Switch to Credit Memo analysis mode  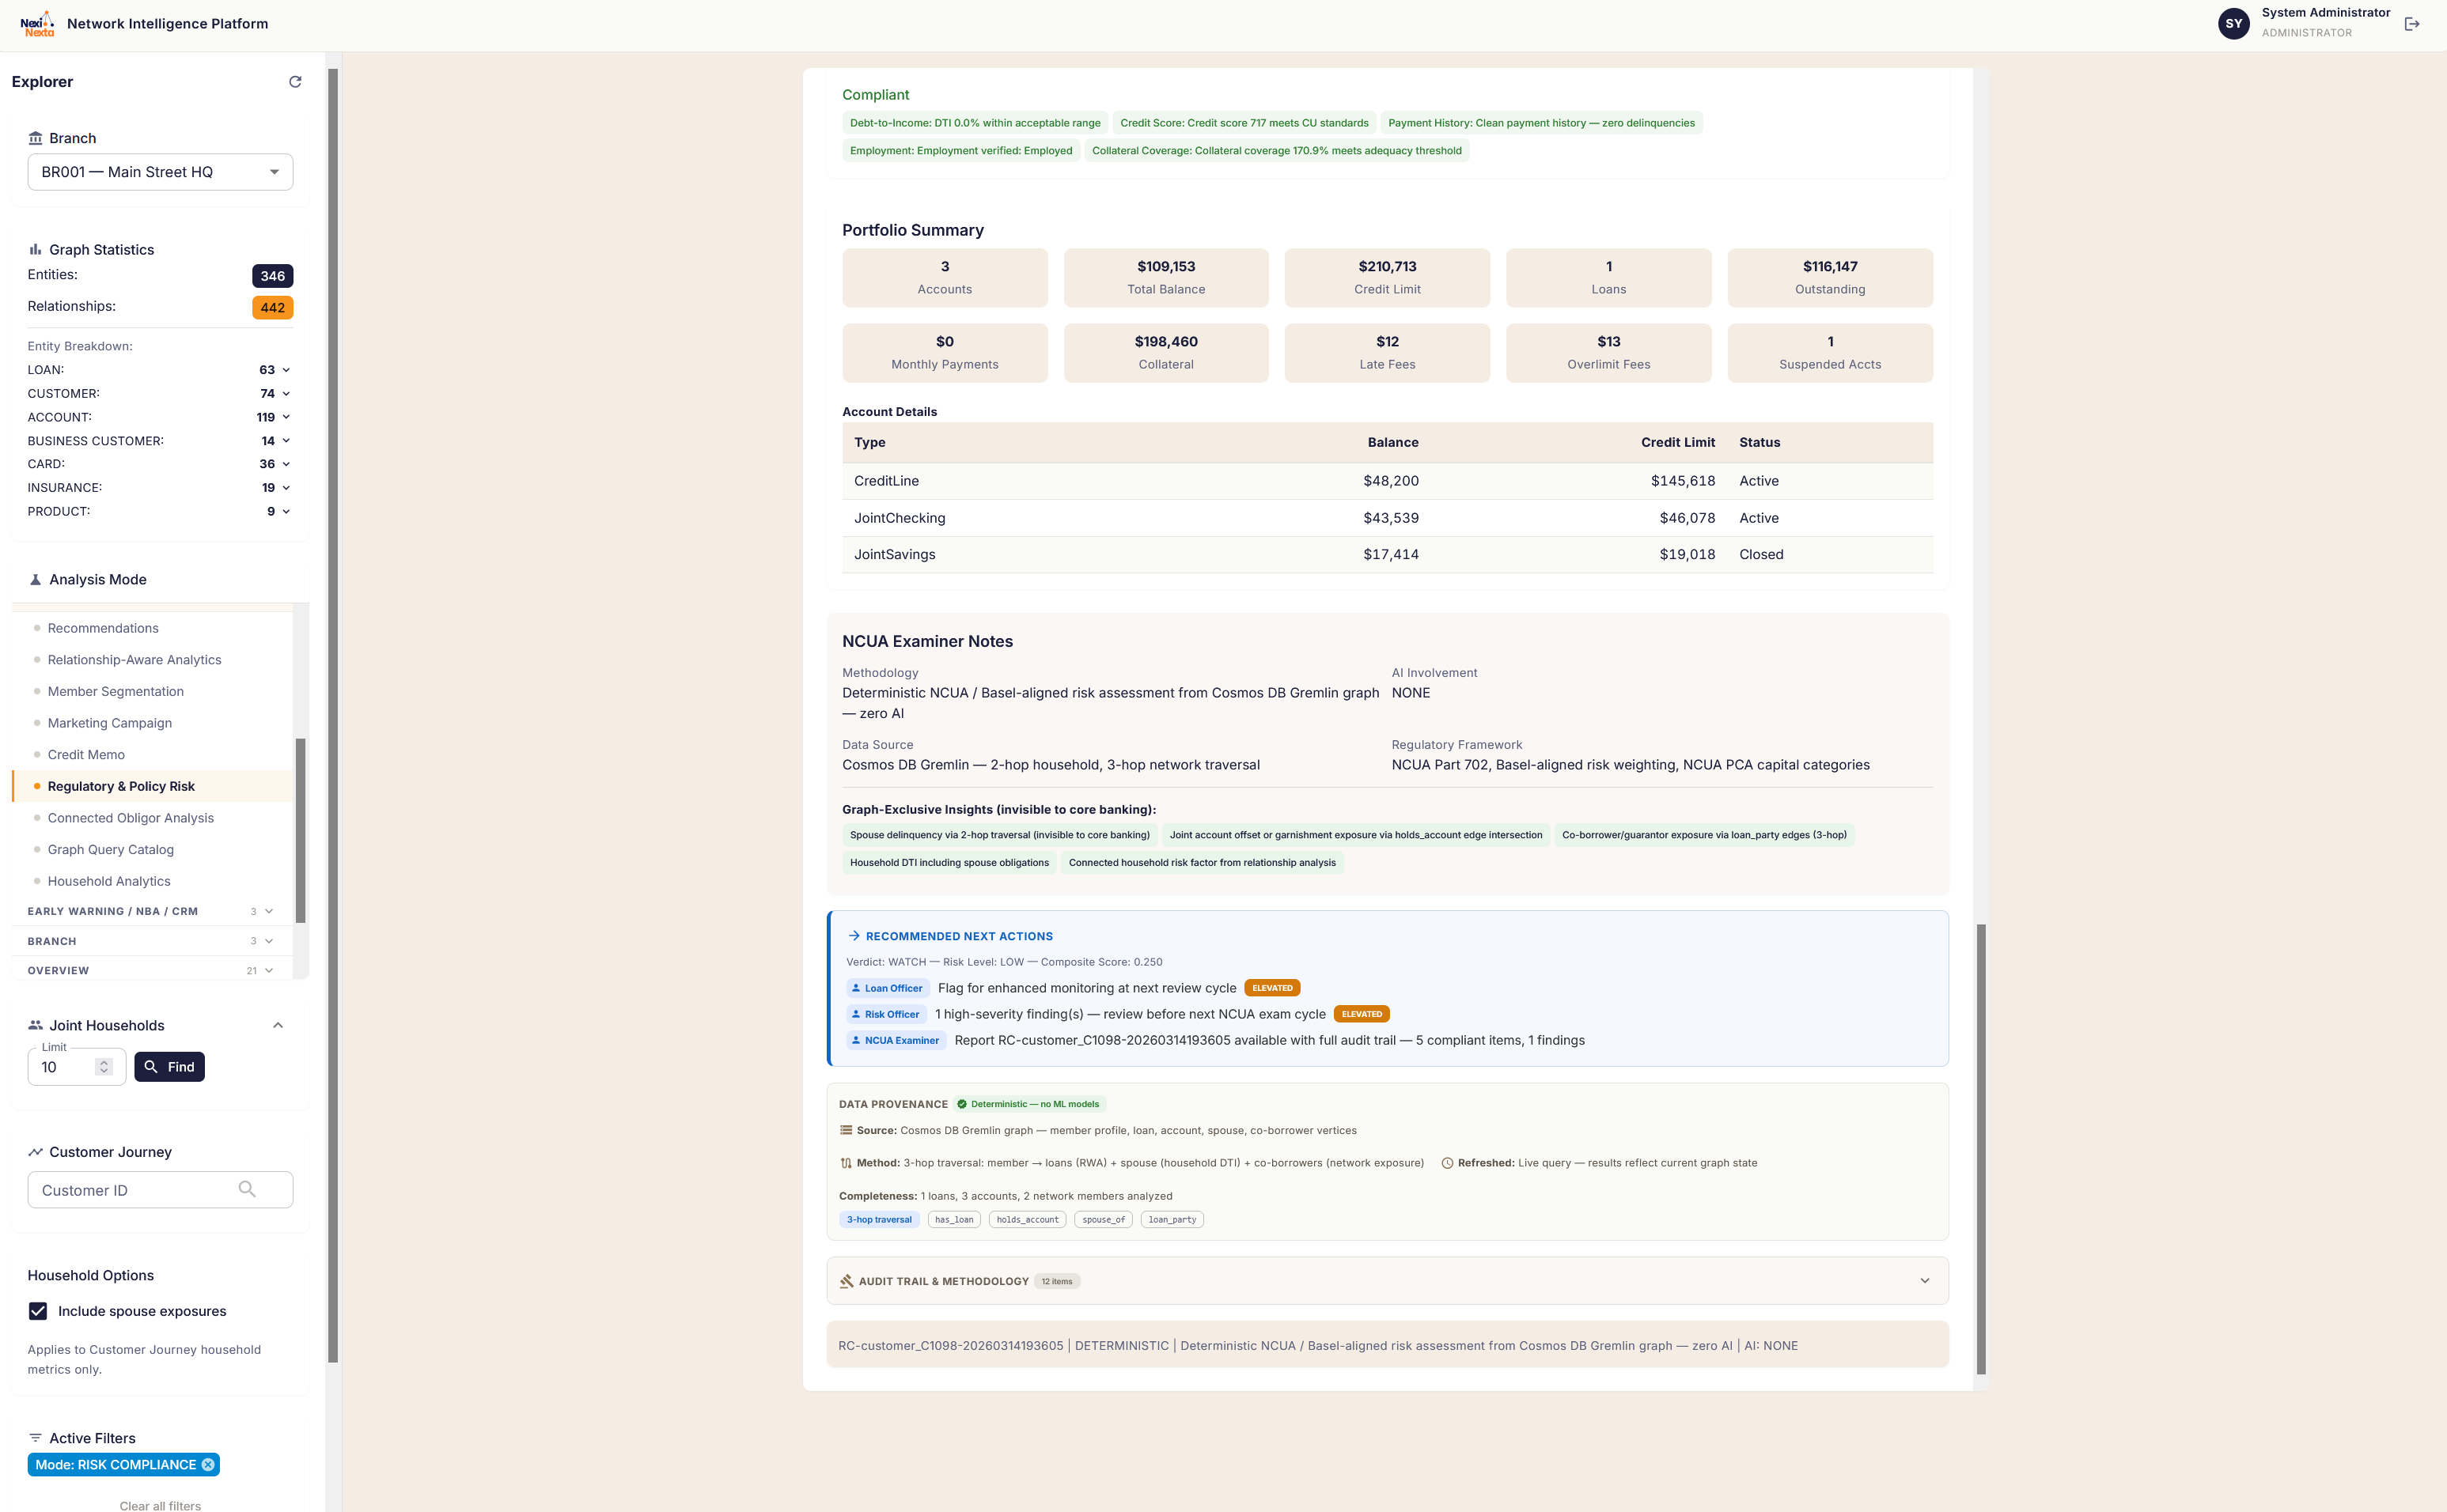86,754
